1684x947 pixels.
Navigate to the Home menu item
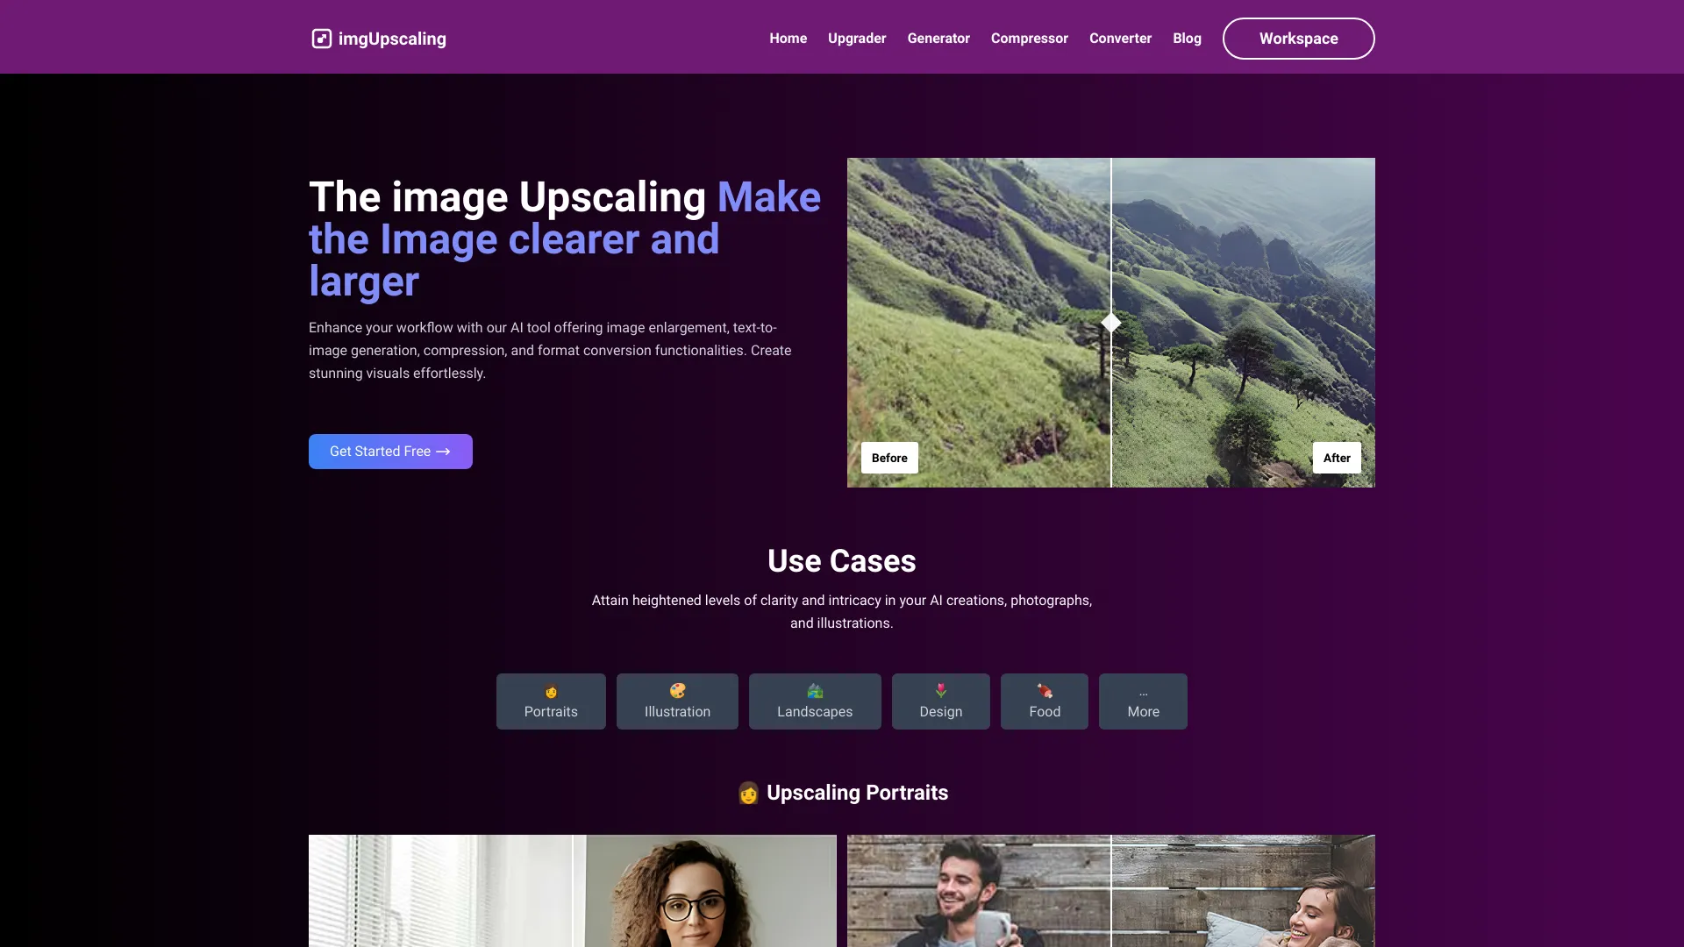pos(788,39)
